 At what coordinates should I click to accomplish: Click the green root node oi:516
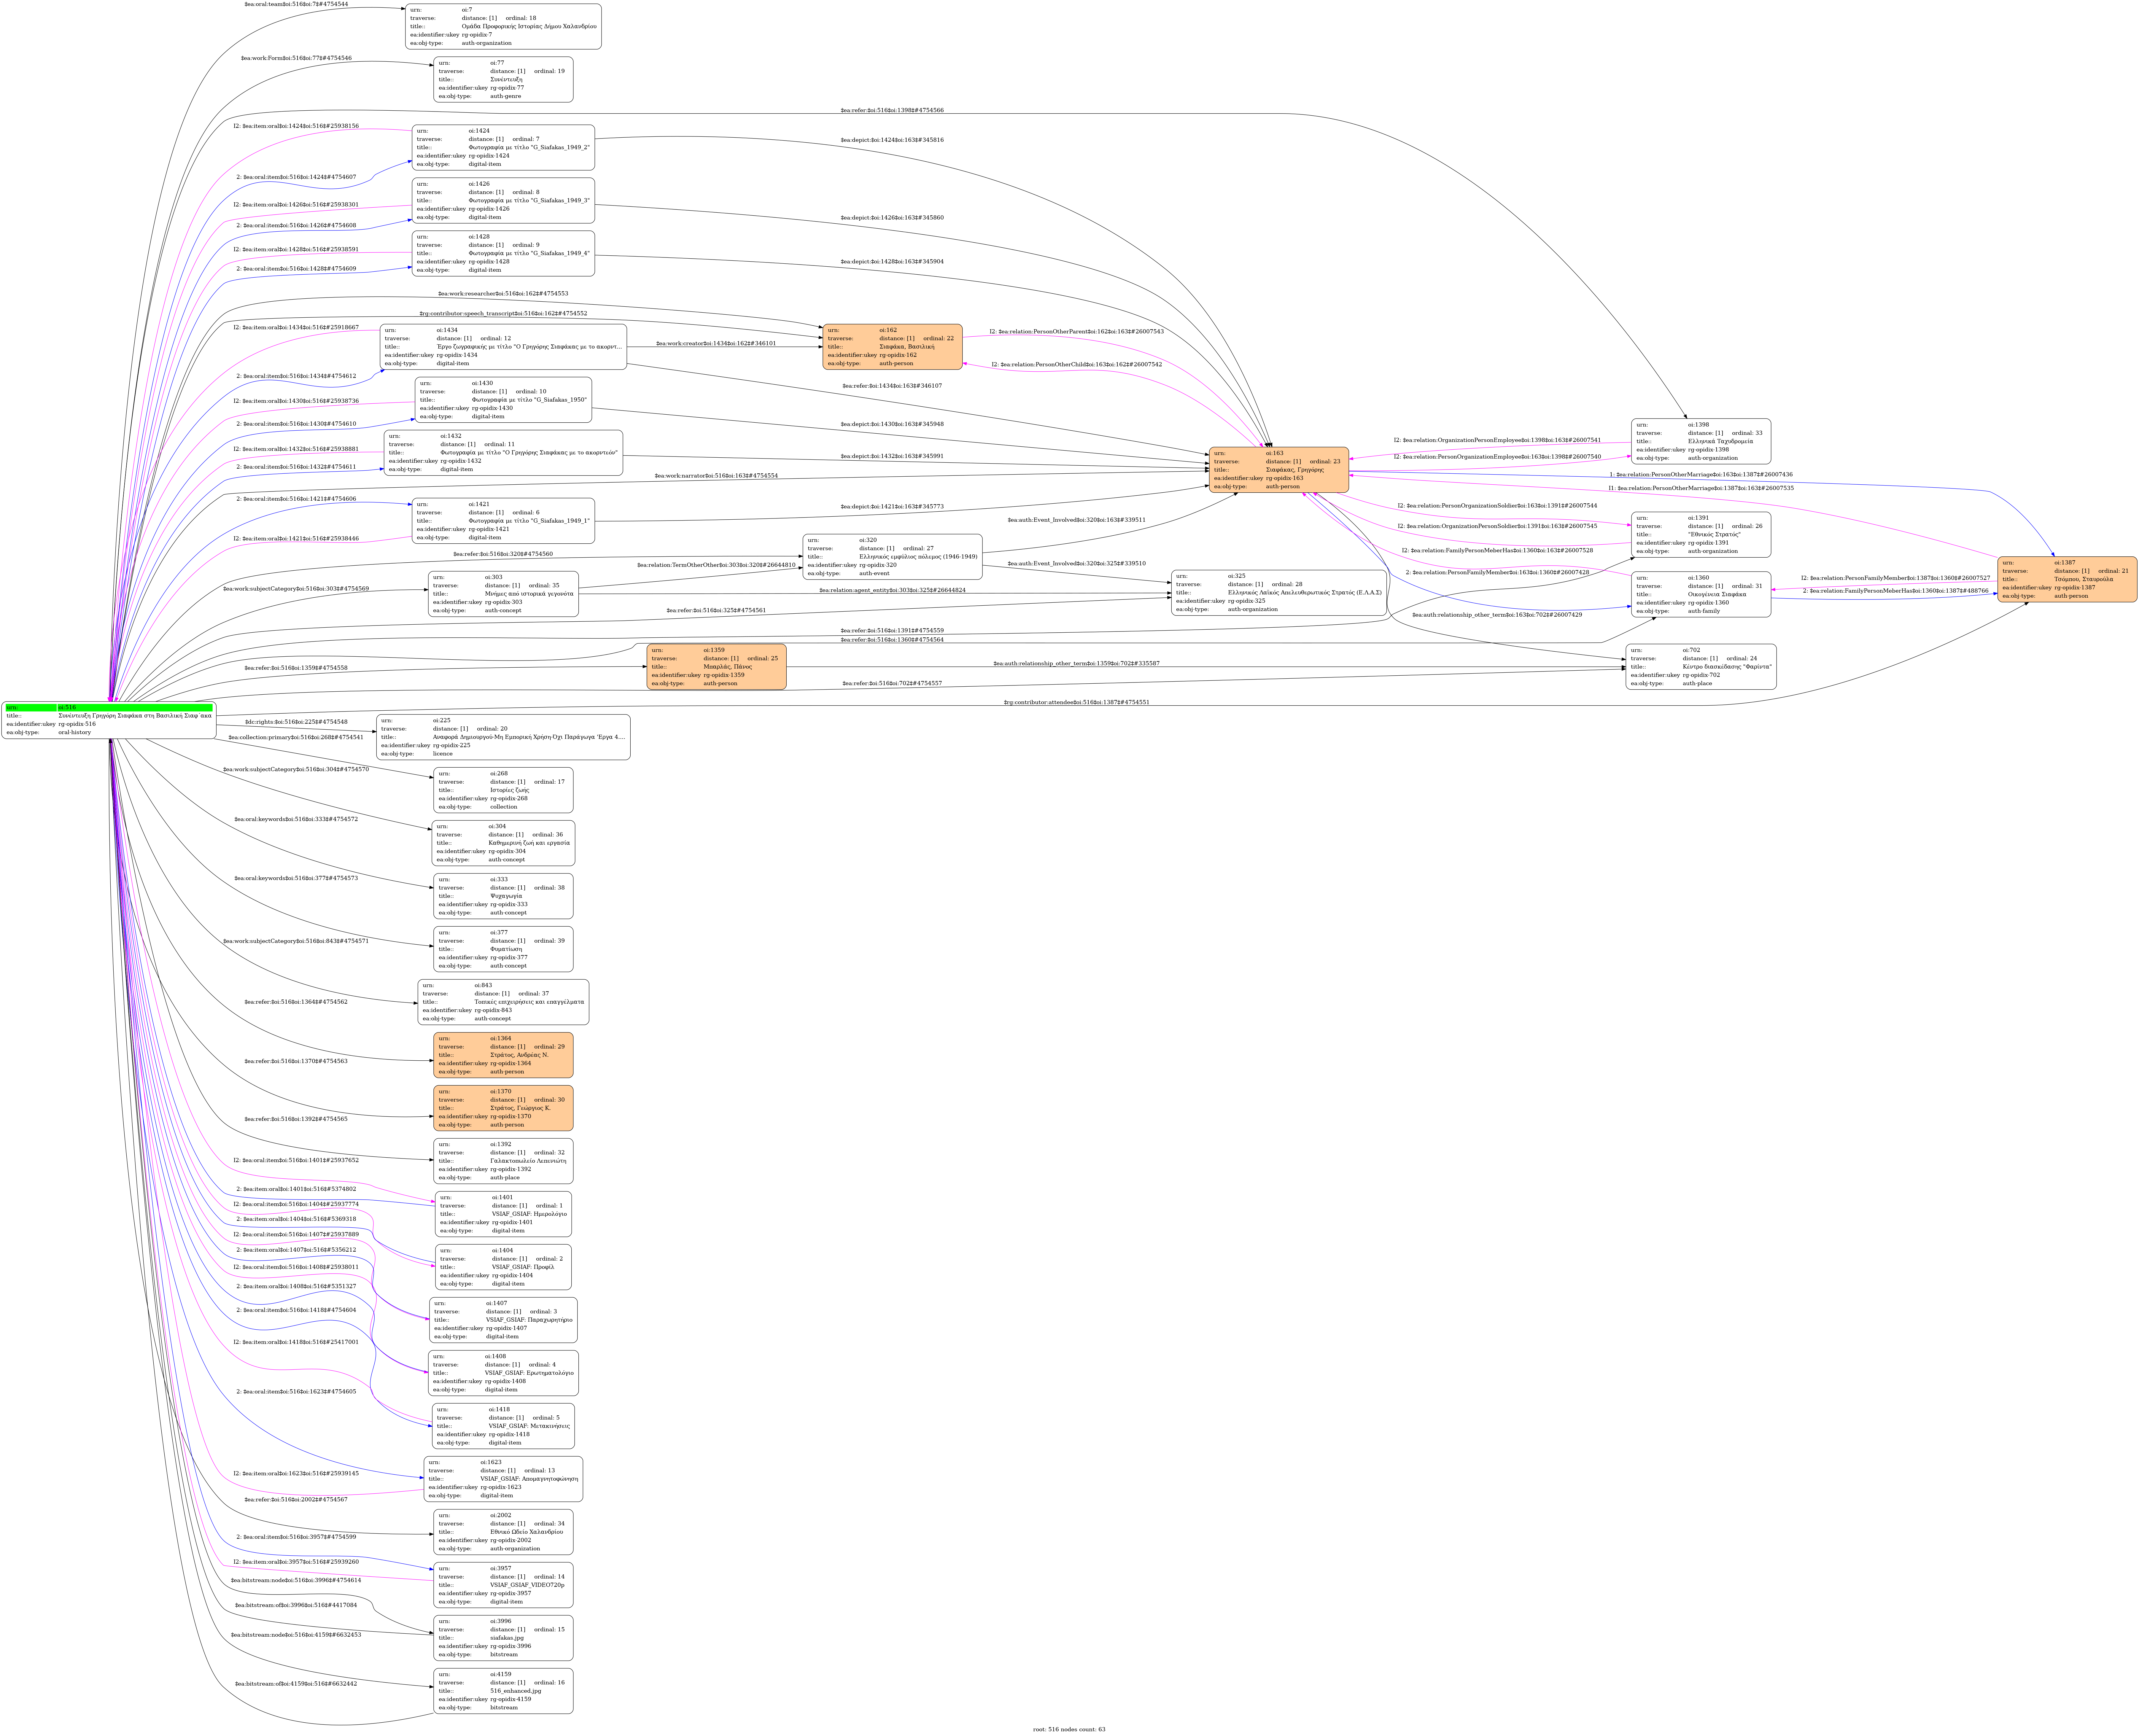108,720
